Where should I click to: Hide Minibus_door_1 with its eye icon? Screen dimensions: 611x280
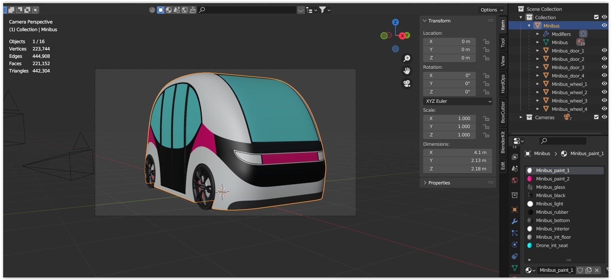604,50
